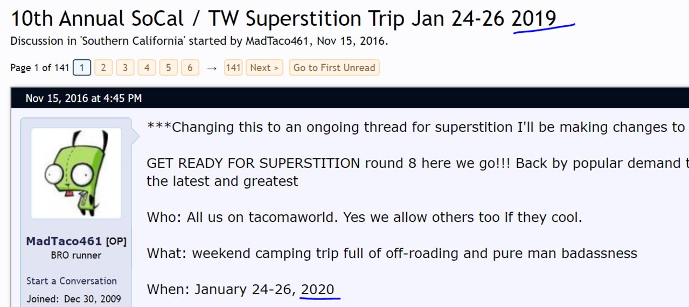Click the Next > page button
This screenshot has width=689, height=307.
pos(265,67)
